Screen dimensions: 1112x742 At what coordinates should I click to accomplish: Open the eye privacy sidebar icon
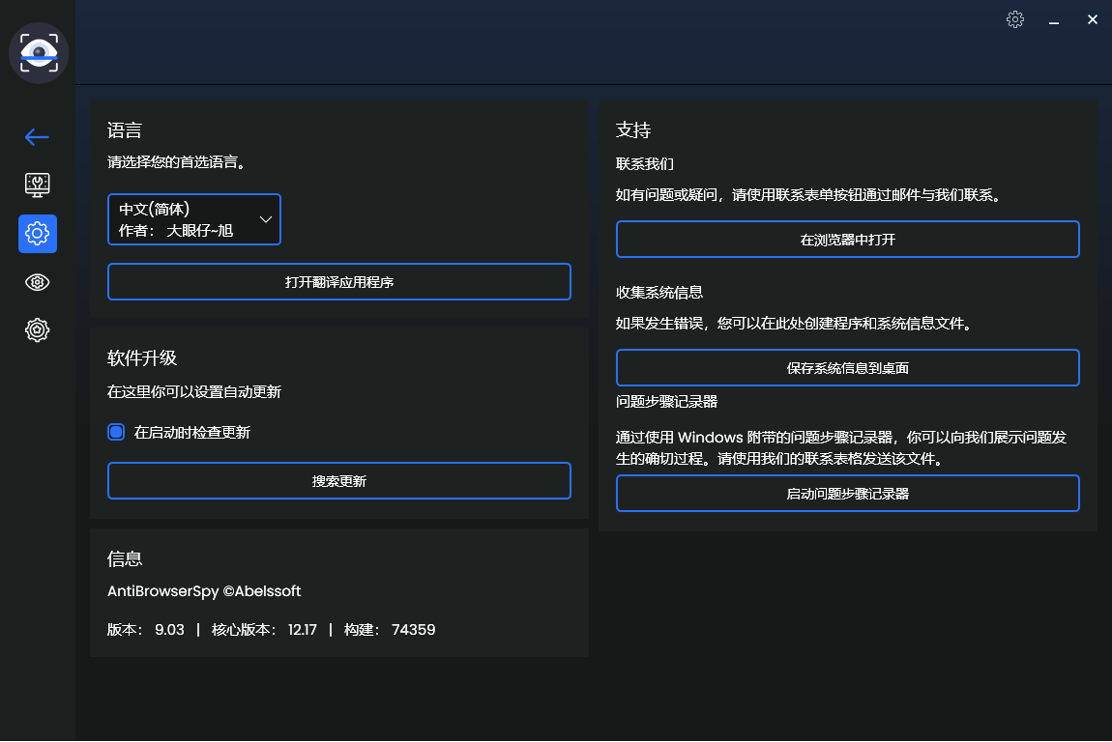pyautogui.click(x=37, y=282)
